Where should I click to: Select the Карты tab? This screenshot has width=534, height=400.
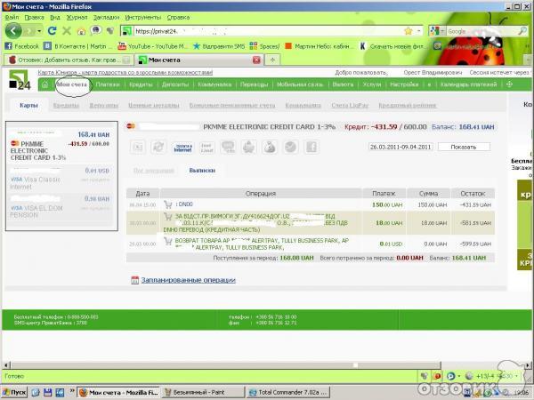[x=28, y=106]
